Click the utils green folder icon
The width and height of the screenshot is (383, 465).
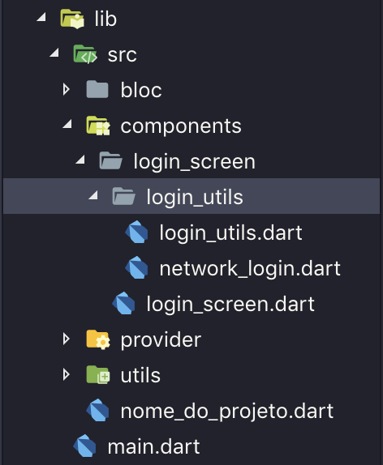[98, 375]
